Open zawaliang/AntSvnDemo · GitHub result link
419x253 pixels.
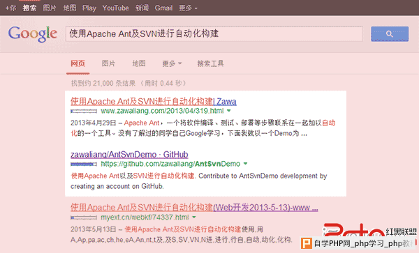coord(129,154)
